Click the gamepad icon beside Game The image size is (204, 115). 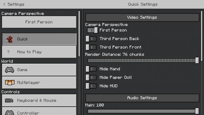[x=10, y=70]
